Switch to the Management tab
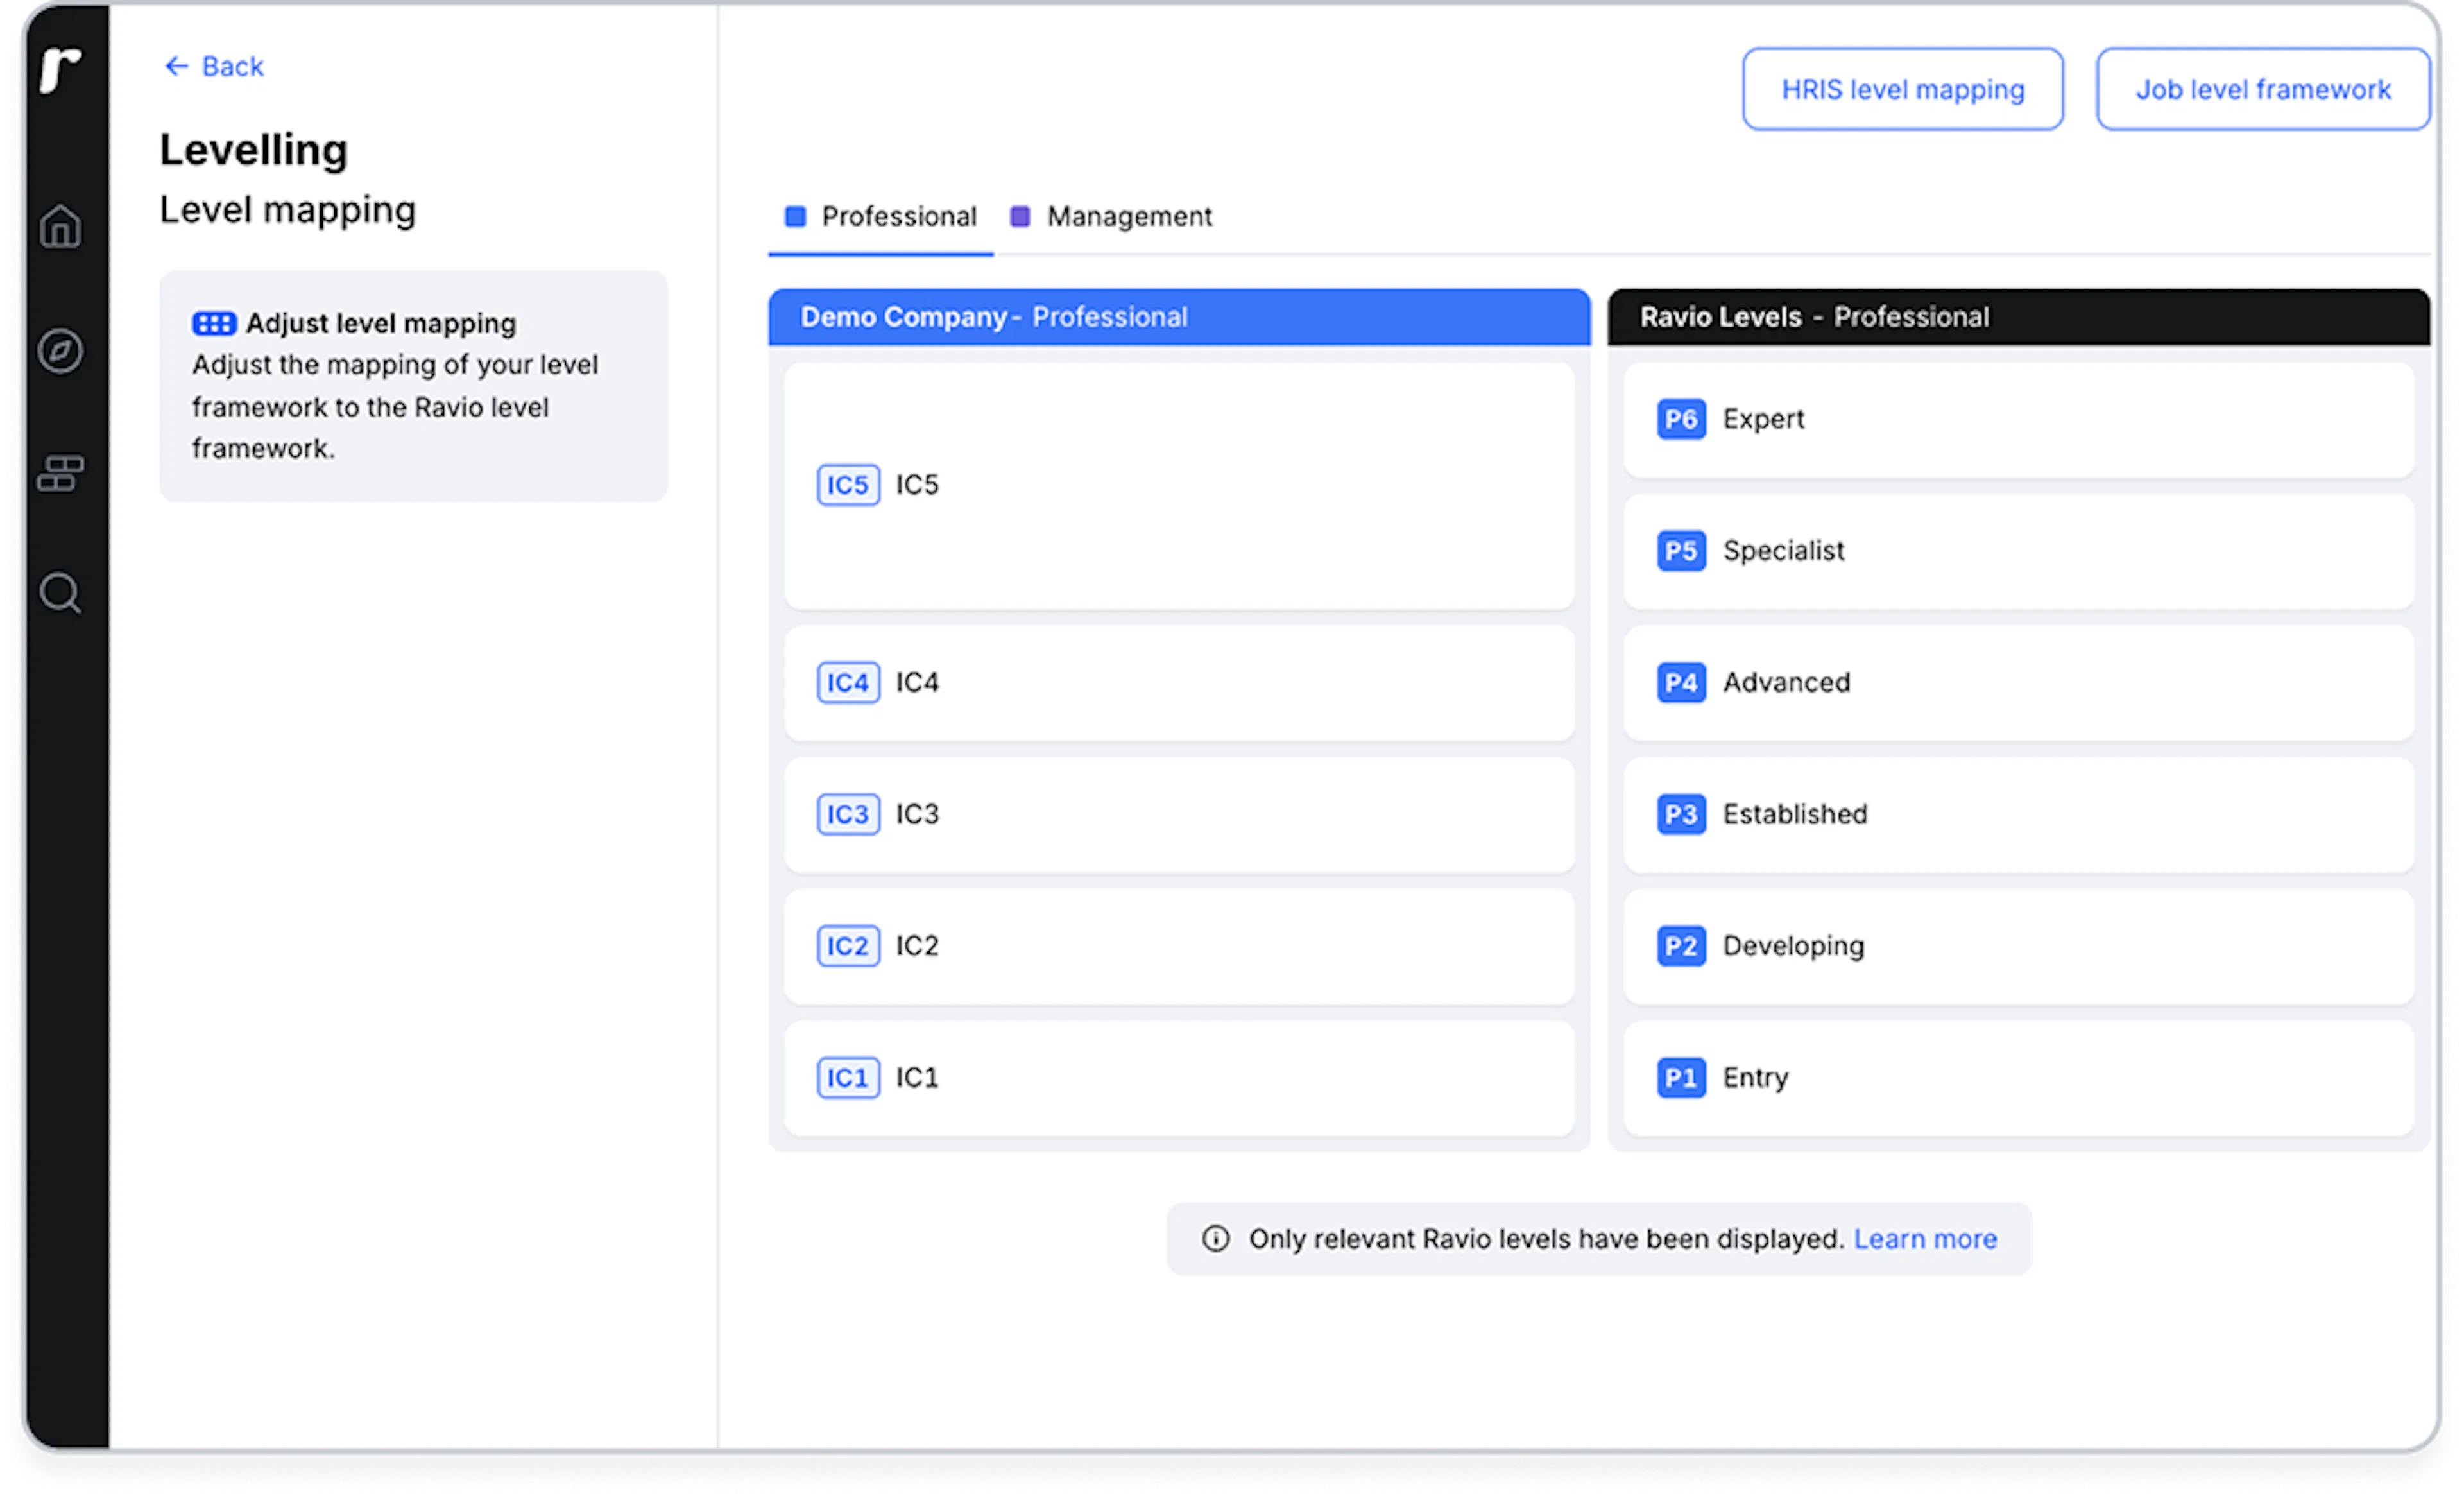Viewport: 2464px width, 1498px height. pos(1111,217)
